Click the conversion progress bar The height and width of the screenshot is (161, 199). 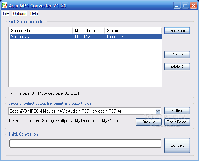click(85, 143)
